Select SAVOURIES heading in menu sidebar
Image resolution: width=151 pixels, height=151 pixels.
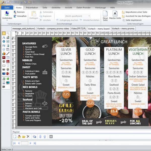[29, 44]
